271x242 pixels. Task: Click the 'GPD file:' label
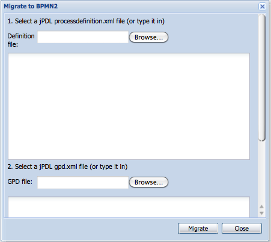click(x=20, y=181)
